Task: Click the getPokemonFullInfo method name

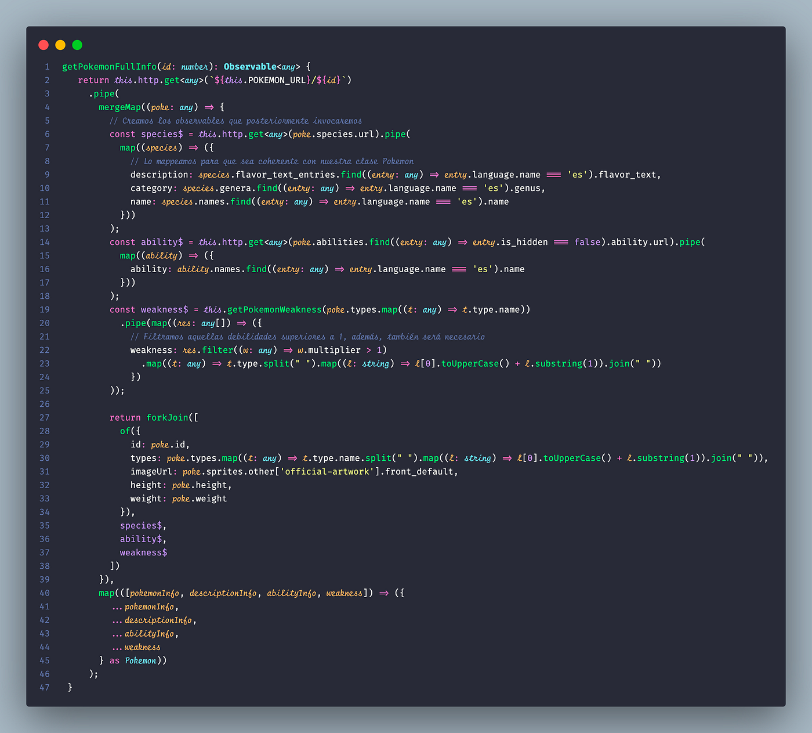Action: click(x=110, y=67)
